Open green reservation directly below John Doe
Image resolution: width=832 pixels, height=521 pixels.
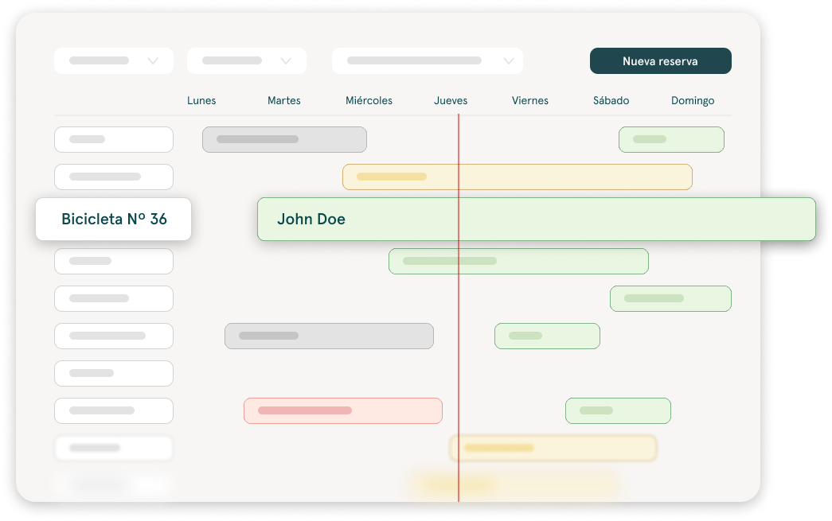tap(518, 261)
